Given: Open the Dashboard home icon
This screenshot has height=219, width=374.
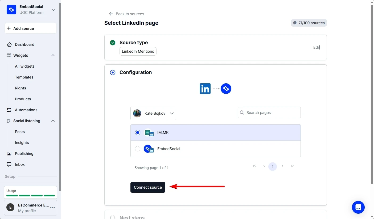Looking at the screenshot, I should [9, 44].
